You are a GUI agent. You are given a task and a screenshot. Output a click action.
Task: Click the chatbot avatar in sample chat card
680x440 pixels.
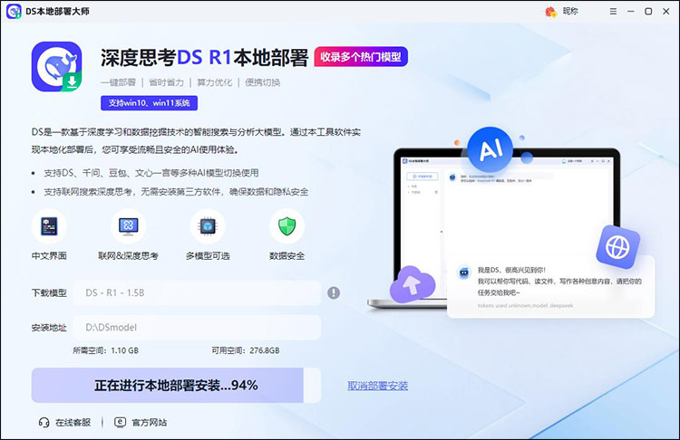point(464,273)
